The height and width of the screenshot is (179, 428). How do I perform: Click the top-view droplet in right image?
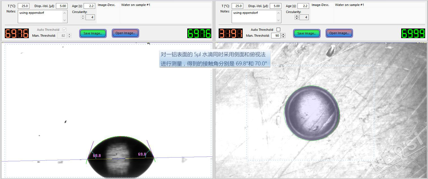coord(311,113)
